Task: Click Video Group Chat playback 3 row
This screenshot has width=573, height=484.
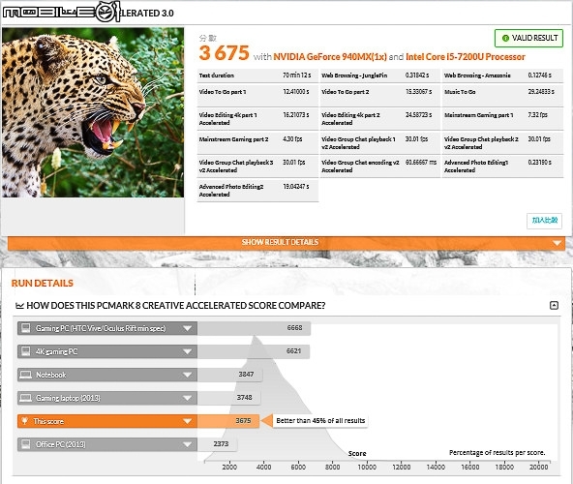Action: point(257,166)
